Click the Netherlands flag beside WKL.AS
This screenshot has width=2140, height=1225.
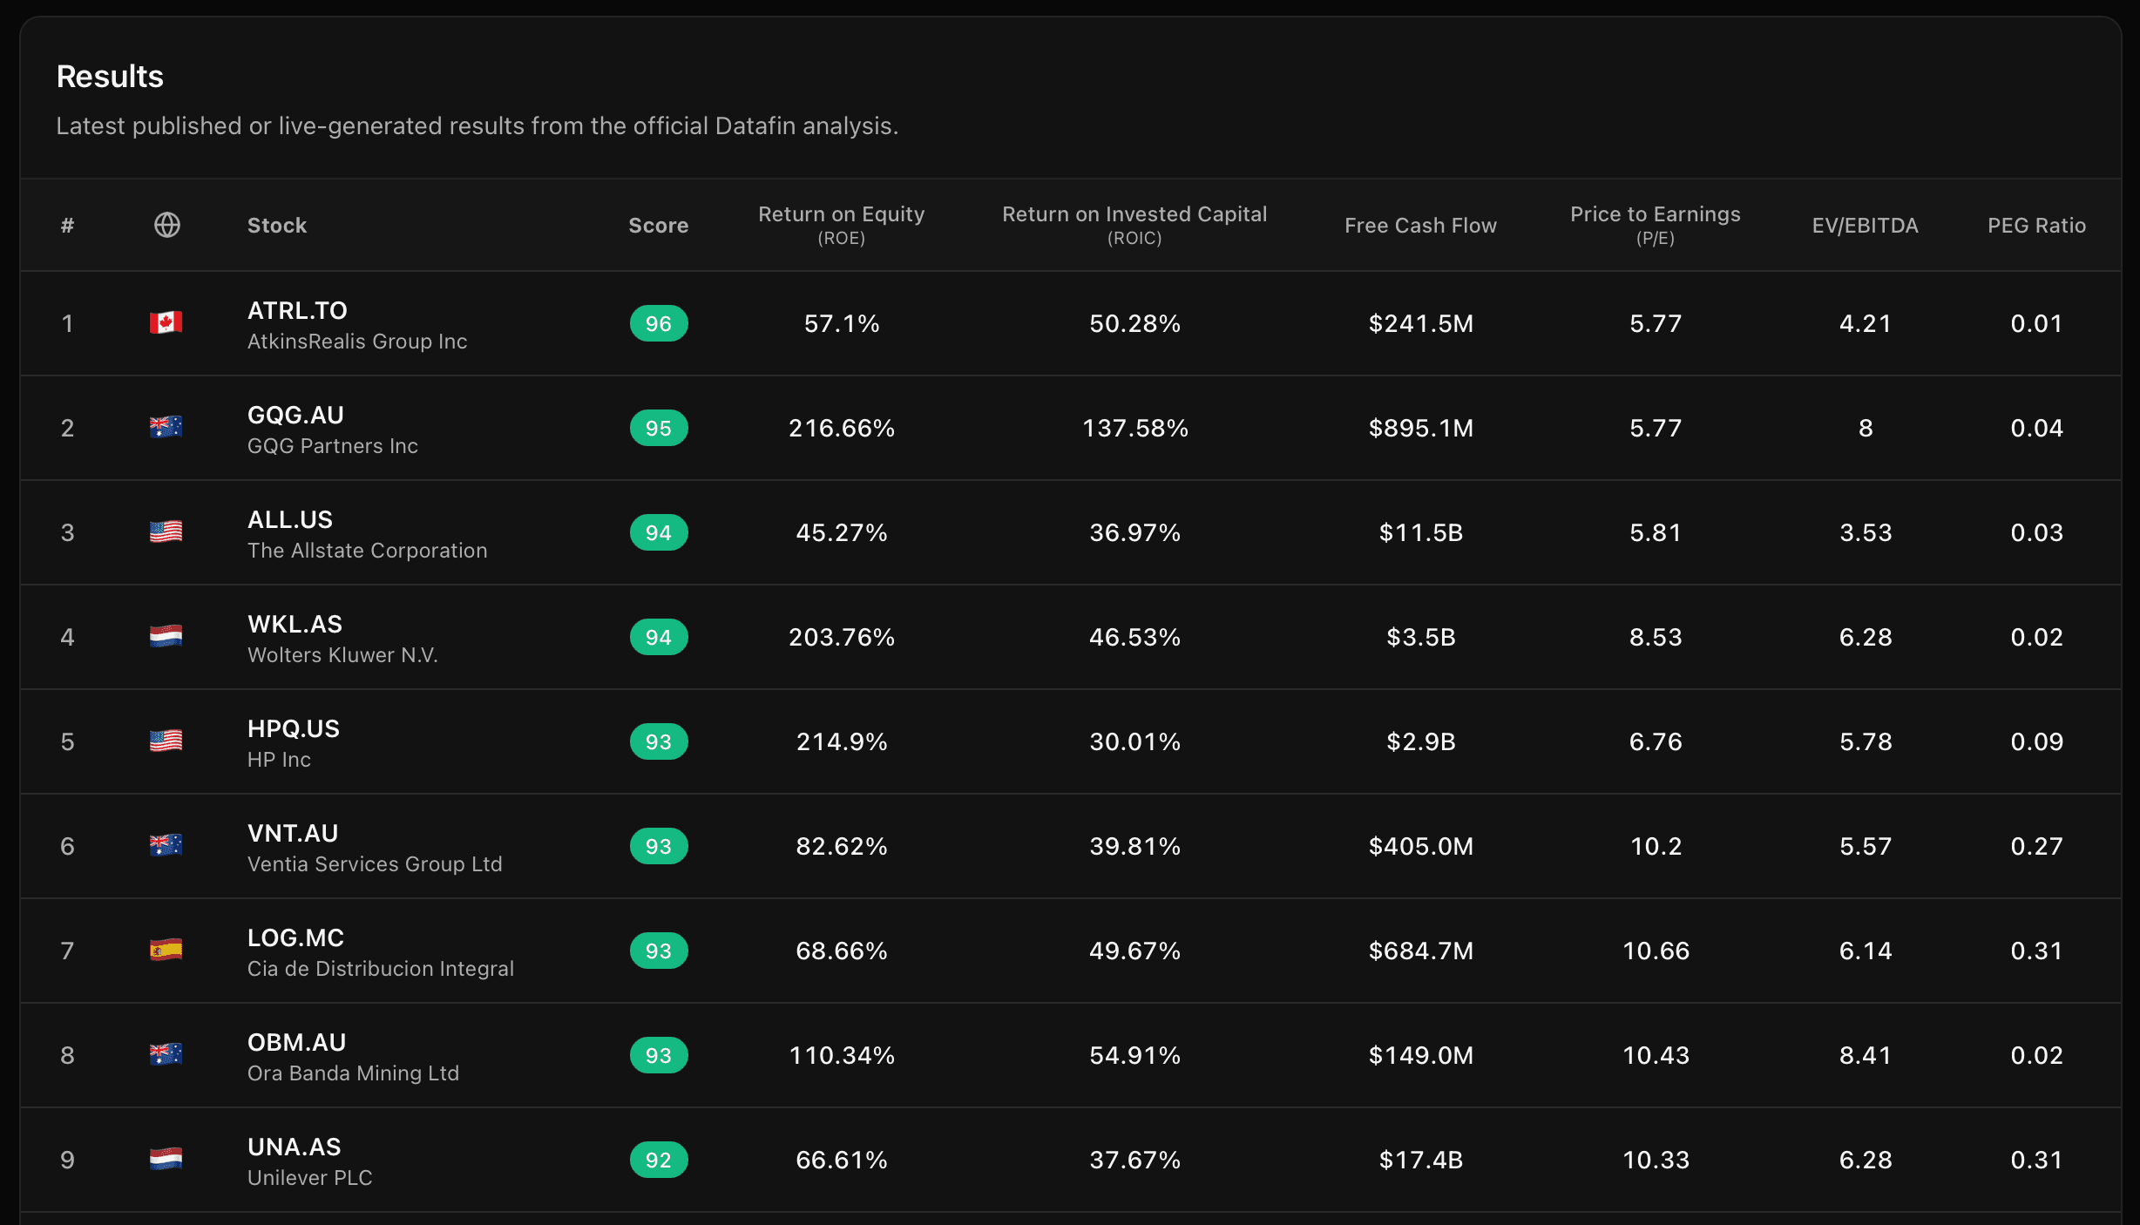[x=166, y=636]
